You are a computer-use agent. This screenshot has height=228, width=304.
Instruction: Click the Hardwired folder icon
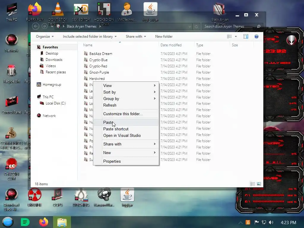click(86, 78)
